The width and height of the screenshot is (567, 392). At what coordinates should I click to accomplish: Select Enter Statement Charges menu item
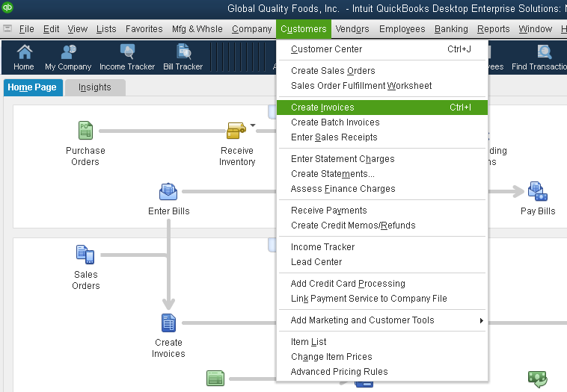point(382,159)
